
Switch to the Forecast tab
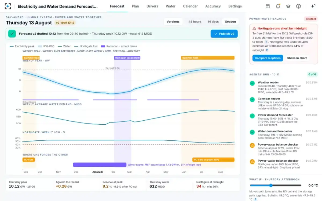click(117, 6)
